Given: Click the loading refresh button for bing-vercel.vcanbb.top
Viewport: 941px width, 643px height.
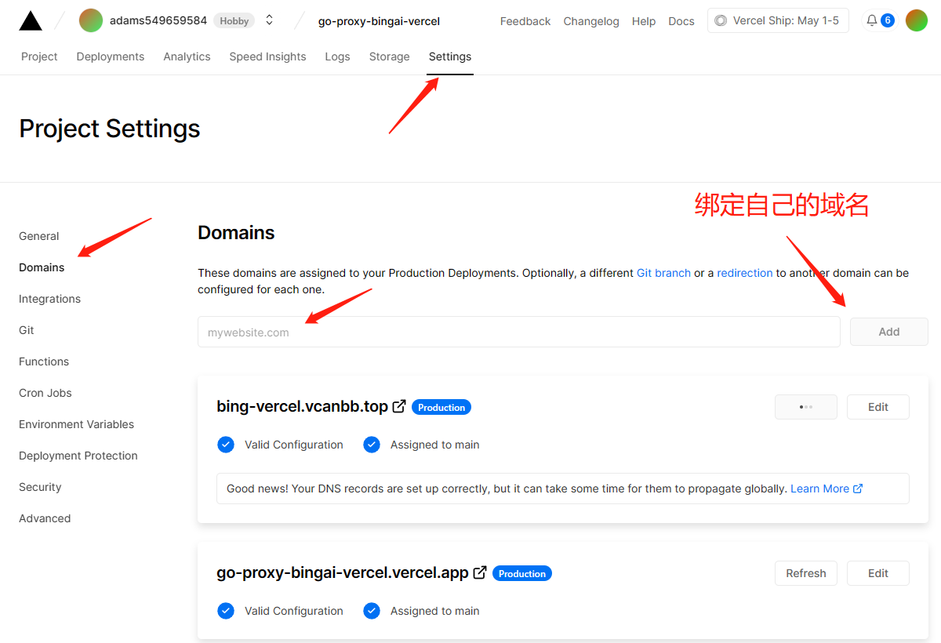Looking at the screenshot, I should (806, 407).
